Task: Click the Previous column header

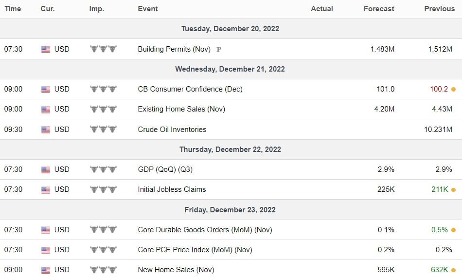Action: (439, 9)
